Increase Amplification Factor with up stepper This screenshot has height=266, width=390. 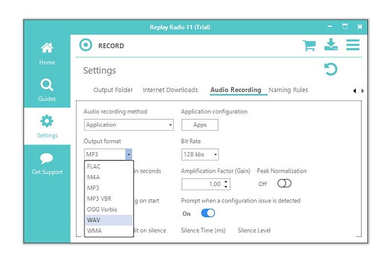(x=225, y=182)
